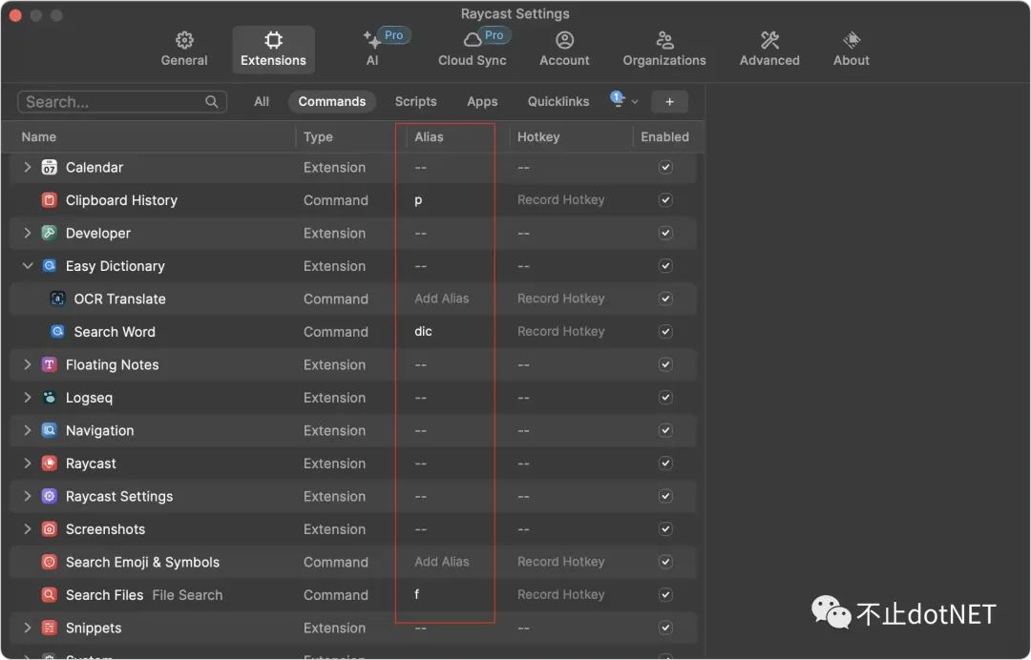Screen dimensions: 1031x660
Task: Uncheck the Easy Dictionary enabled checkbox
Action: click(x=665, y=266)
